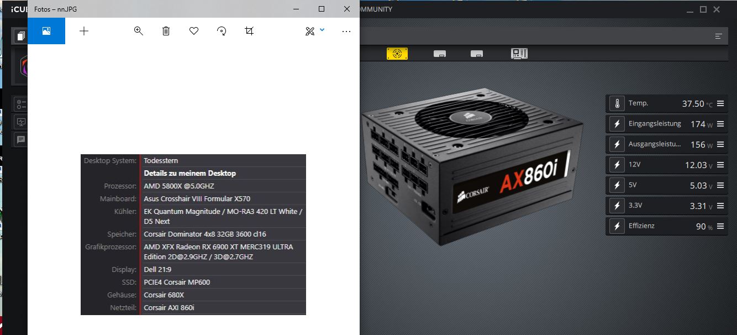The image size is (737, 335).
Task: Select the first memory device icon in iCUE
Action: [440, 54]
